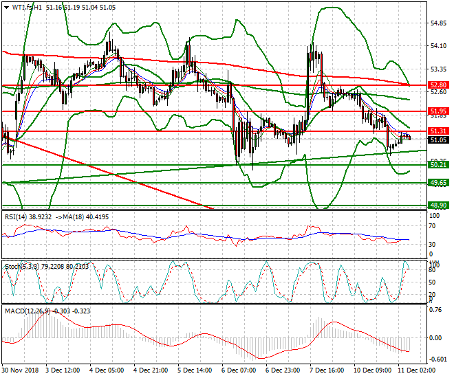Open the chart menu triangle beside WTI.fs

pyautogui.click(x=7, y=8)
